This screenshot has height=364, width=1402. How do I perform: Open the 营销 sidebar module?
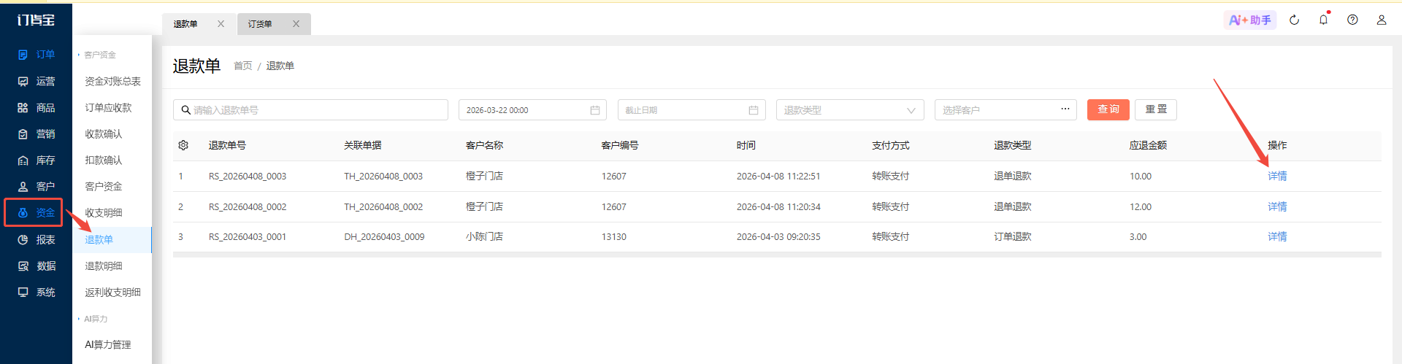click(37, 133)
